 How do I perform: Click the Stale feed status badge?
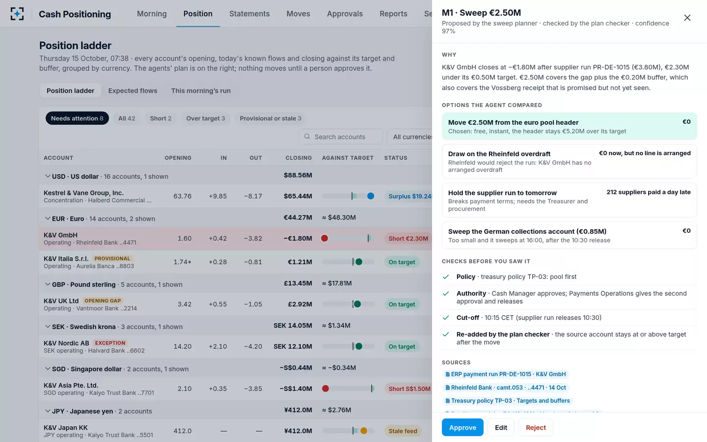(403, 431)
